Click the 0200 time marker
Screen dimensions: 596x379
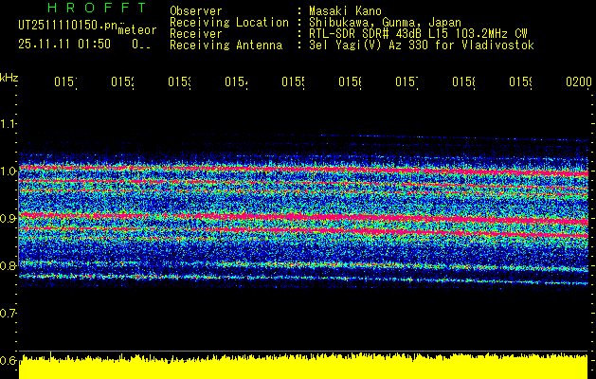tap(578, 83)
